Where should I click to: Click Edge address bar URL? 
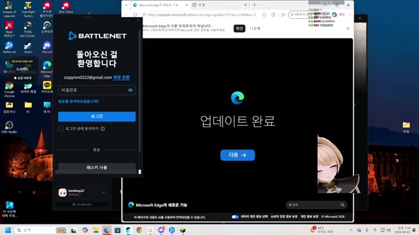(203, 14)
